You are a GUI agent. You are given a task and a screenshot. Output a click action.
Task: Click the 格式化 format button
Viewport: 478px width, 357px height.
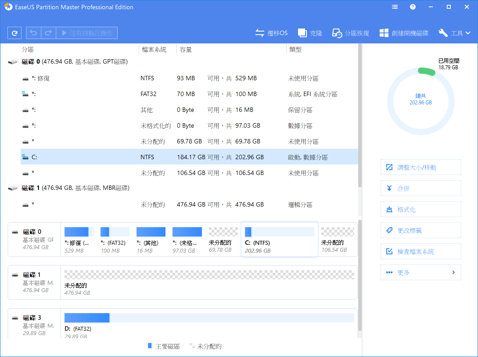click(x=420, y=210)
